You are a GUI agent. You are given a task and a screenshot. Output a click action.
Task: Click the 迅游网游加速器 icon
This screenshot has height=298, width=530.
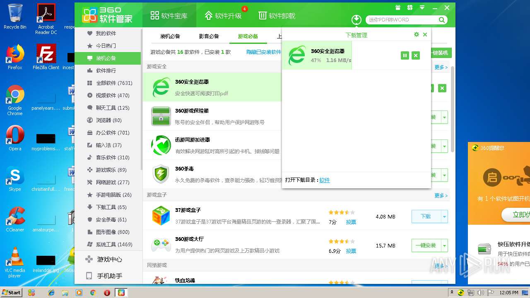(161, 145)
